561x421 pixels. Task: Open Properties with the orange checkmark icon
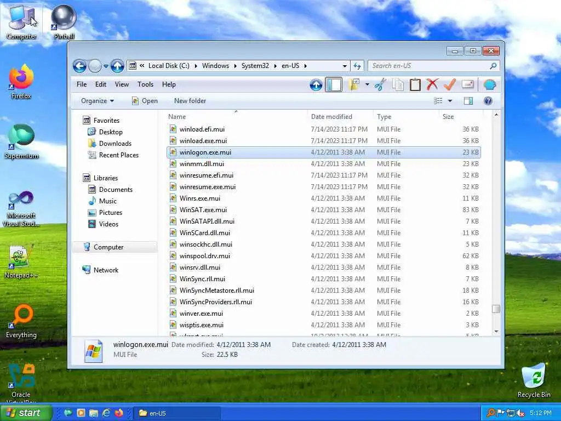point(450,84)
